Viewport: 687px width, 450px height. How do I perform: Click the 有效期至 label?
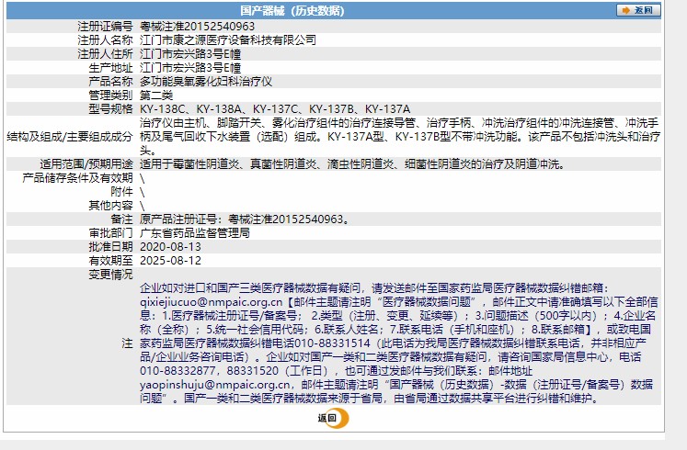(x=110, y=261)
